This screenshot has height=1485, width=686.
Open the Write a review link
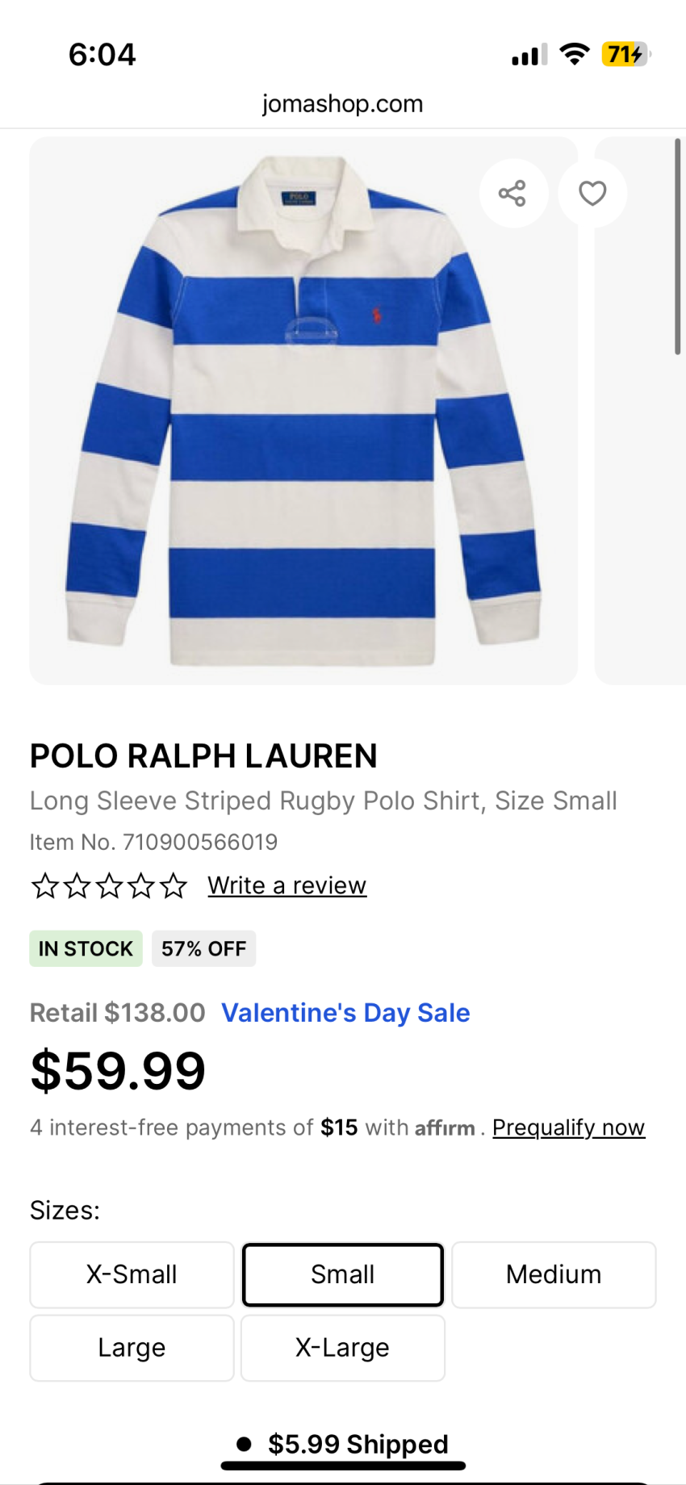(x=287, y=885)
